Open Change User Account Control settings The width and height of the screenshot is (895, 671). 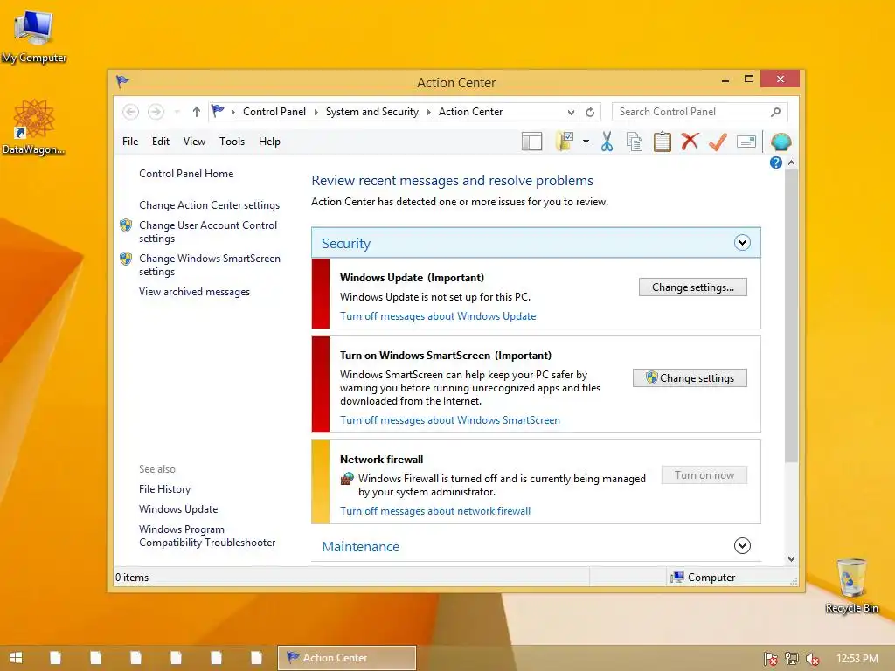coord(208,232)
